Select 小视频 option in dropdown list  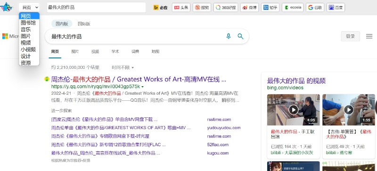(29, 49)
